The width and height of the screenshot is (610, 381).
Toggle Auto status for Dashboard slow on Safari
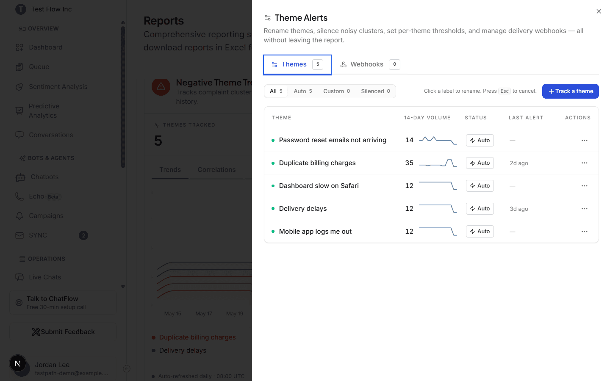480,186
